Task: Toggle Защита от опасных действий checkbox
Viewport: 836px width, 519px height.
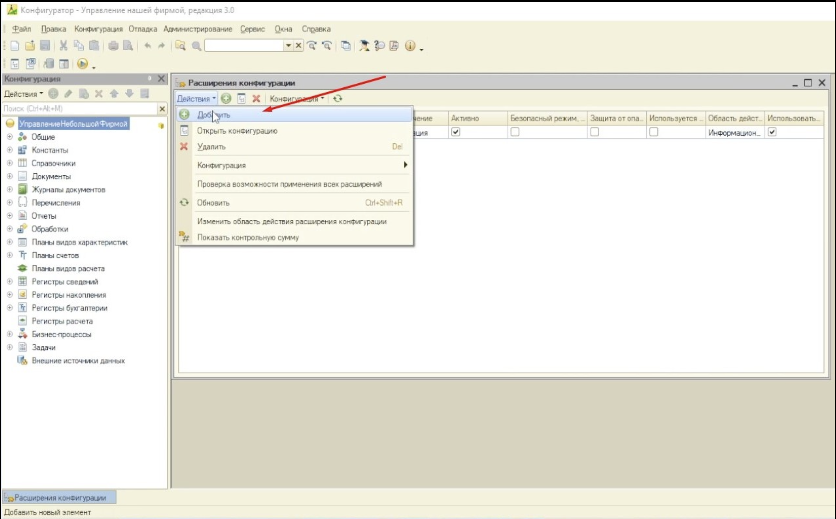Action: pos(594,132)
